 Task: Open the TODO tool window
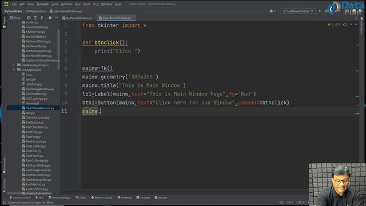click(81, 197)
